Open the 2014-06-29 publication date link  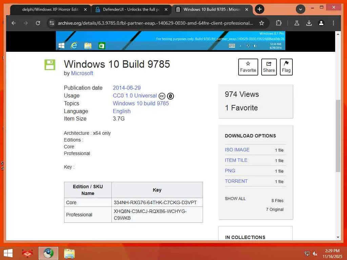(127, 88)
